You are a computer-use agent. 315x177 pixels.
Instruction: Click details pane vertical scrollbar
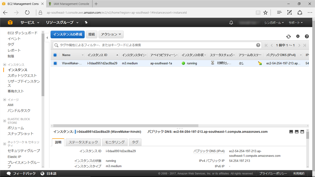click(x=308, y=135)
